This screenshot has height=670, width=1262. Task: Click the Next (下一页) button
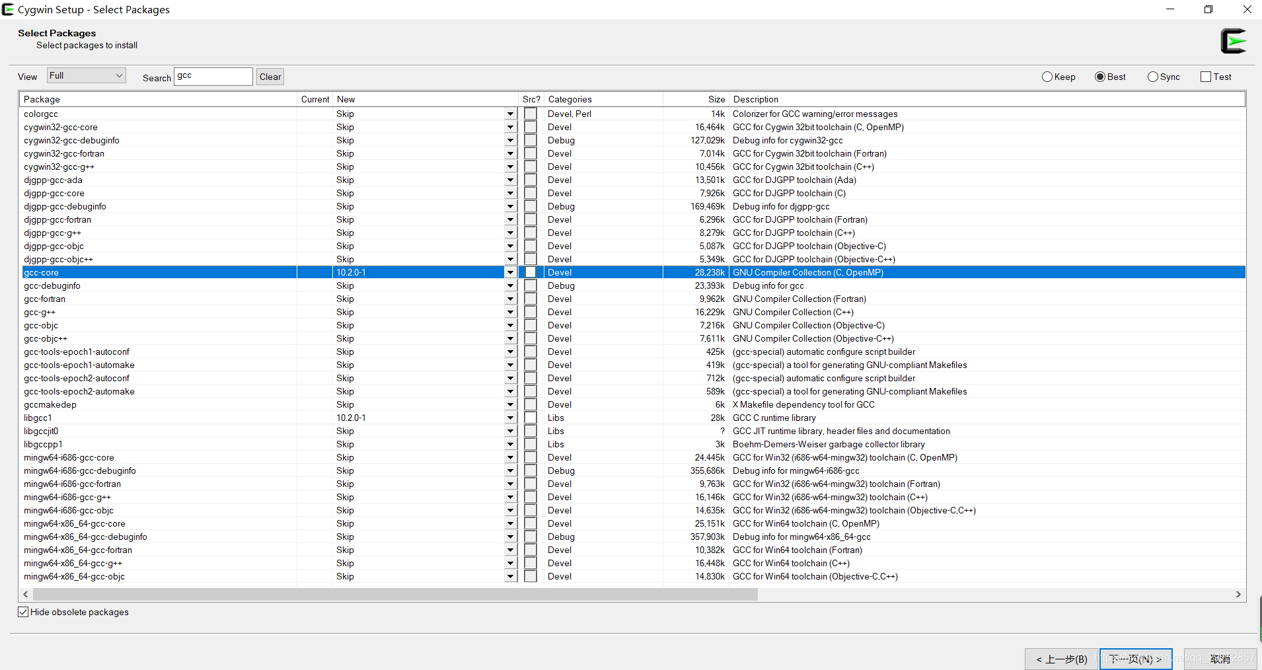(1135, 659)
